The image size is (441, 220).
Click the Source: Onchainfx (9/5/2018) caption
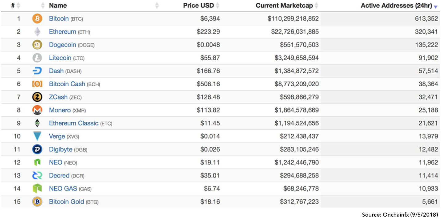coord(400,214)
